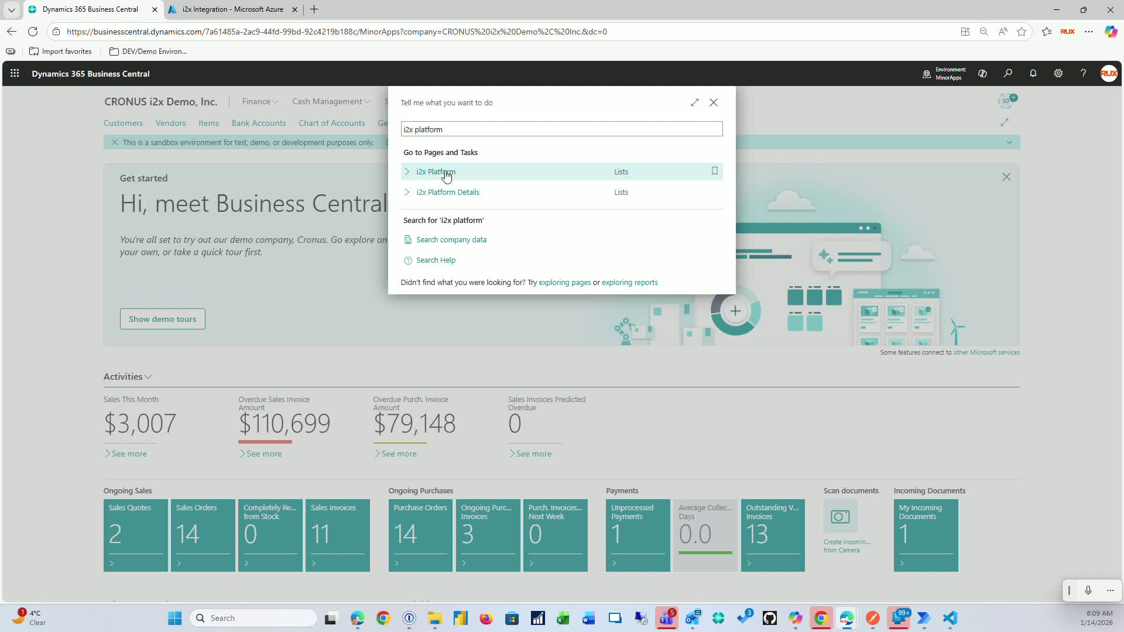The height and width of the screenshot is (632, 1124).
Task: Collapse the Activities section chevron
Action: [148, 377]
